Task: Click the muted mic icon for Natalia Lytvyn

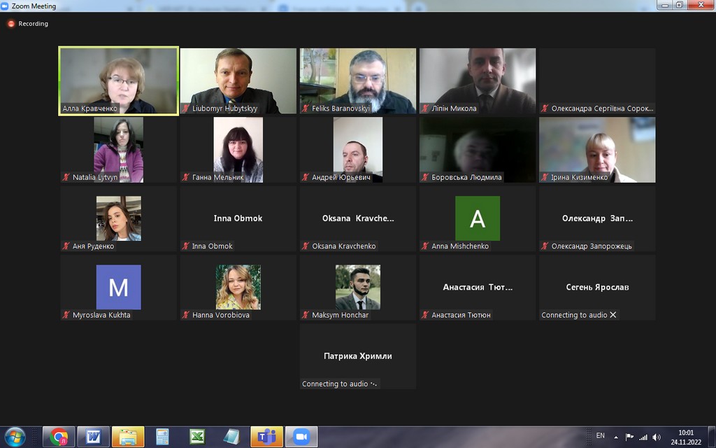Action: [x=66, y=178]
